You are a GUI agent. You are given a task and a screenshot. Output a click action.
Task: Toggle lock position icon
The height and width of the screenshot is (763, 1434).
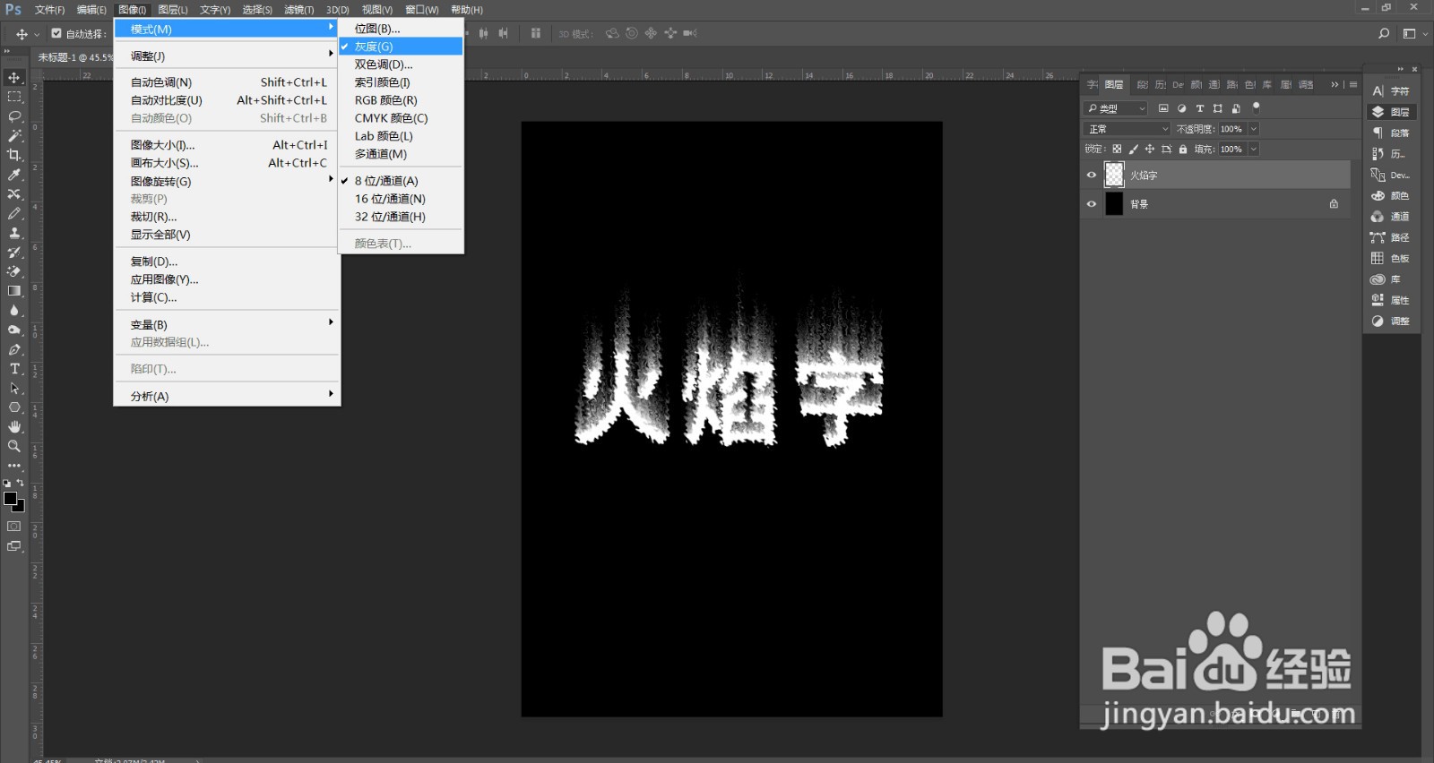click(x=1150, y=150)
